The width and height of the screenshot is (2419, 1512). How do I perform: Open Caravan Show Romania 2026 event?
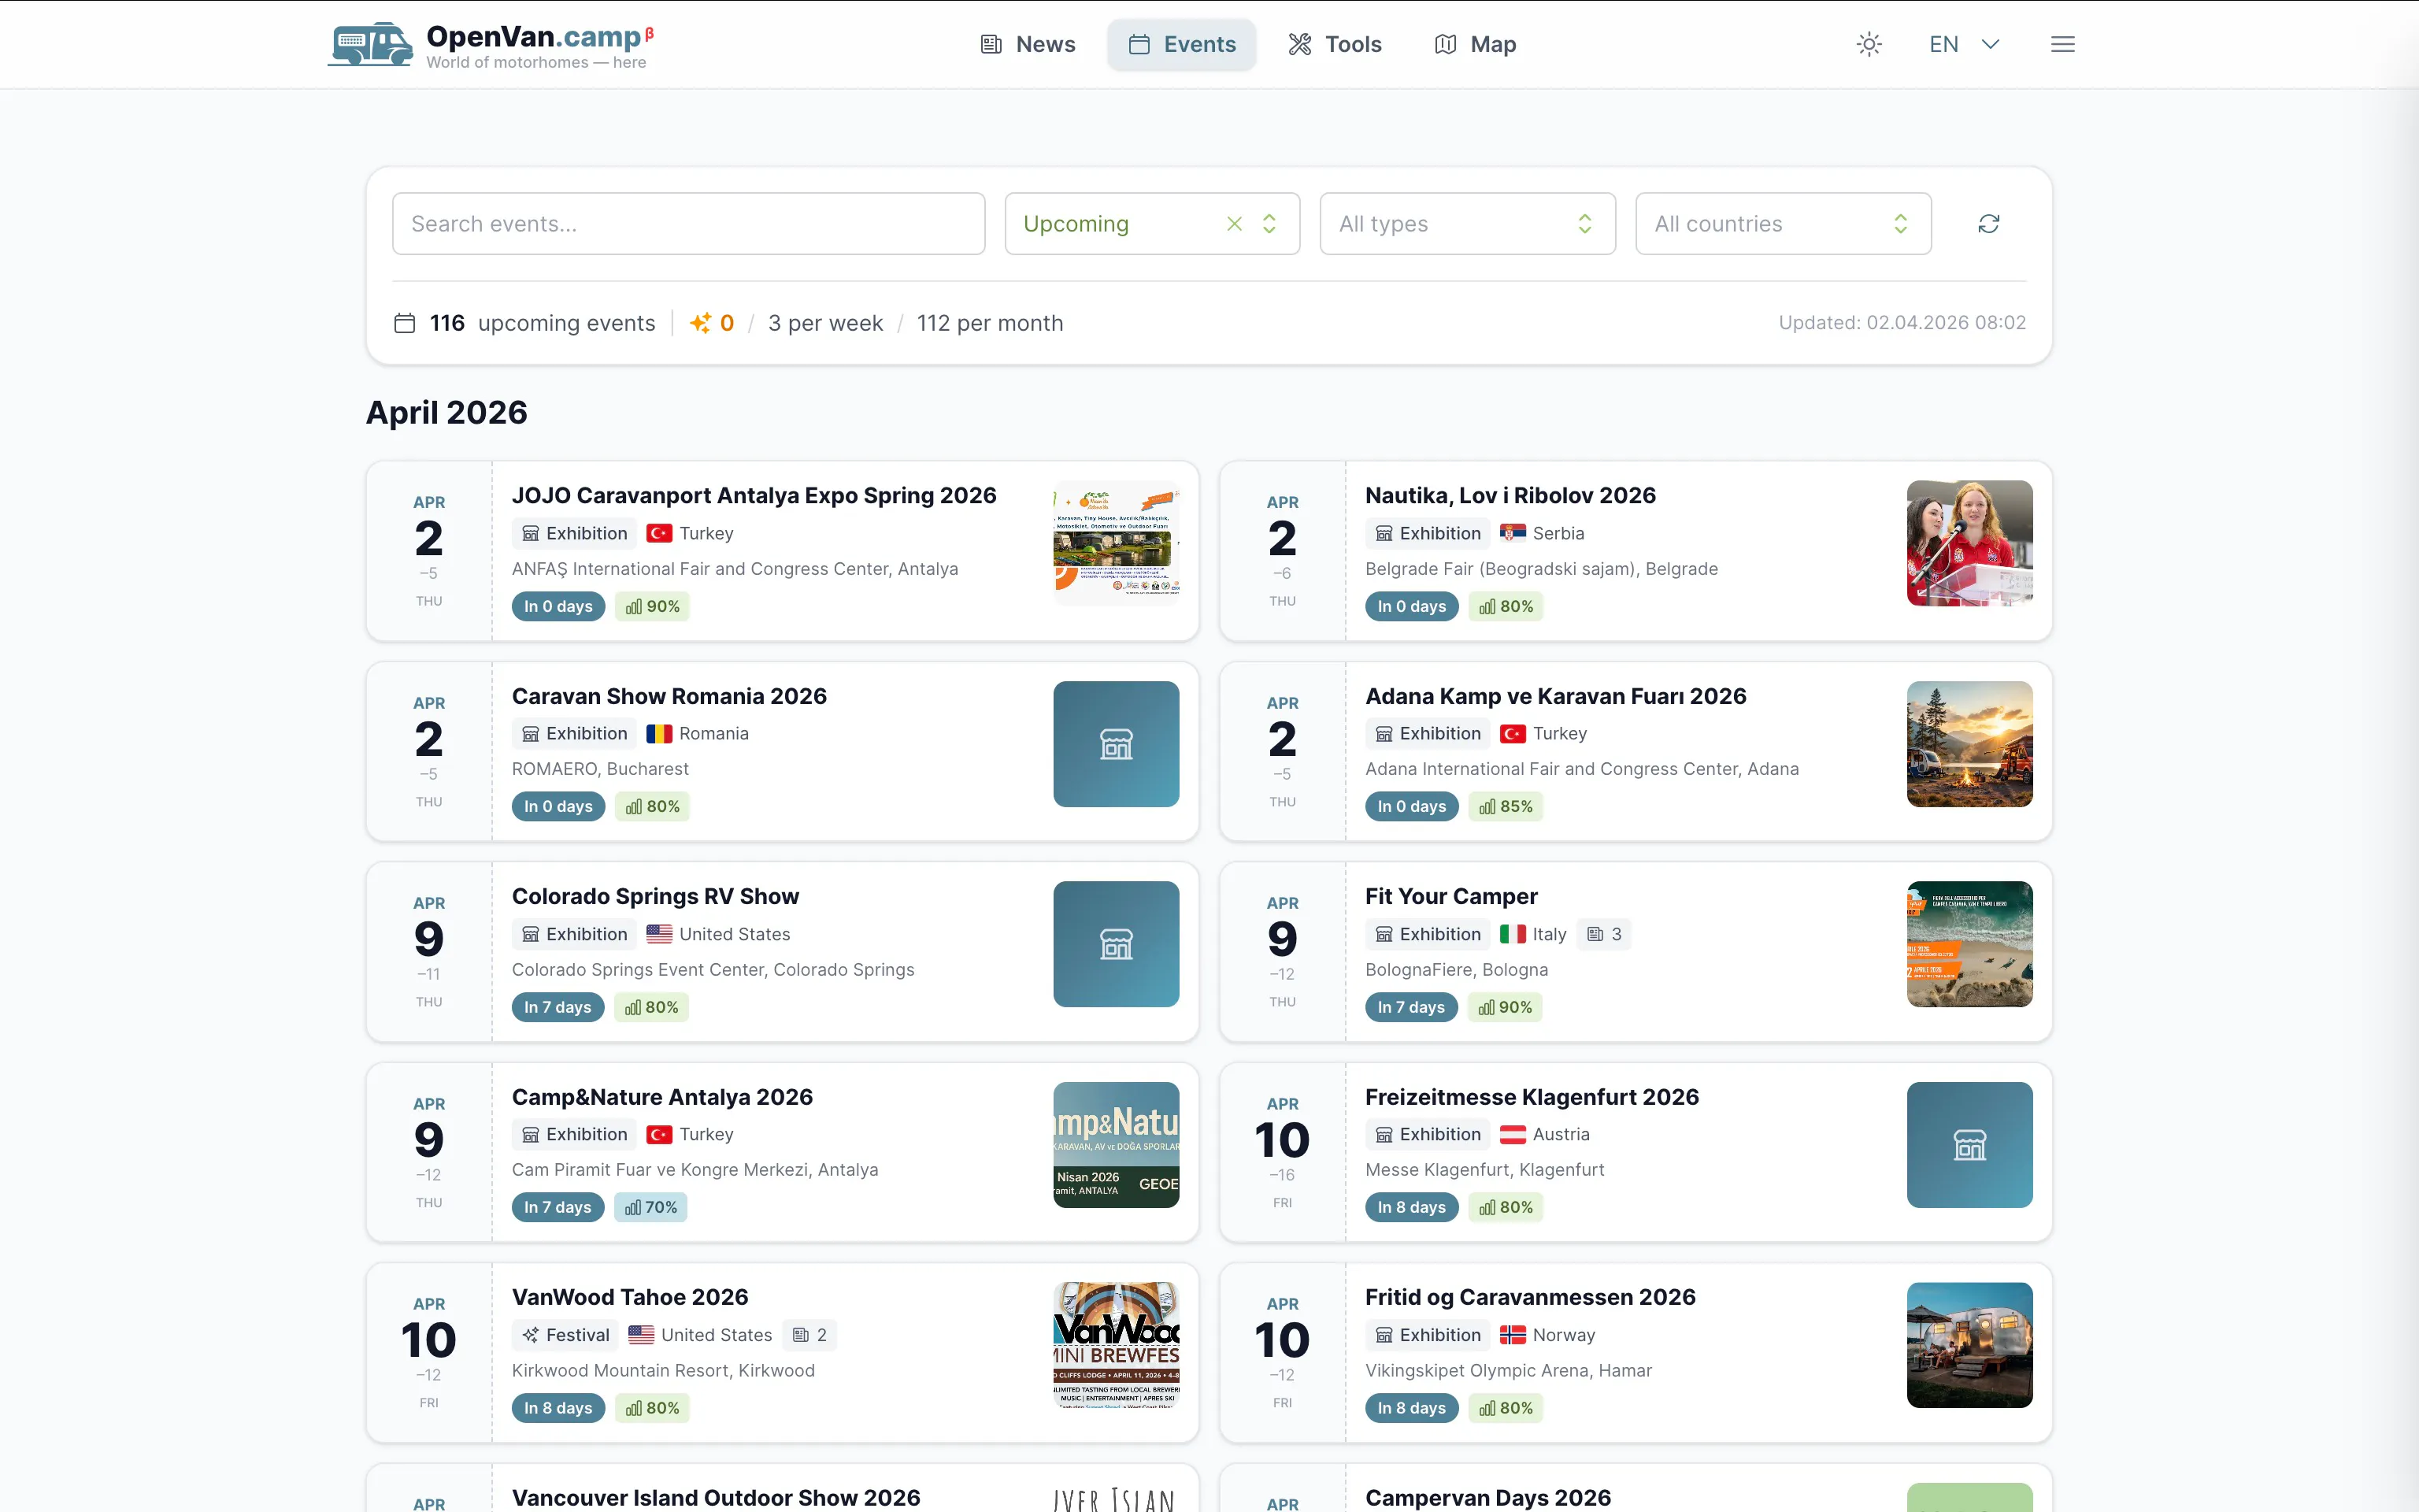pyautogui.click(x=669, y=696)
